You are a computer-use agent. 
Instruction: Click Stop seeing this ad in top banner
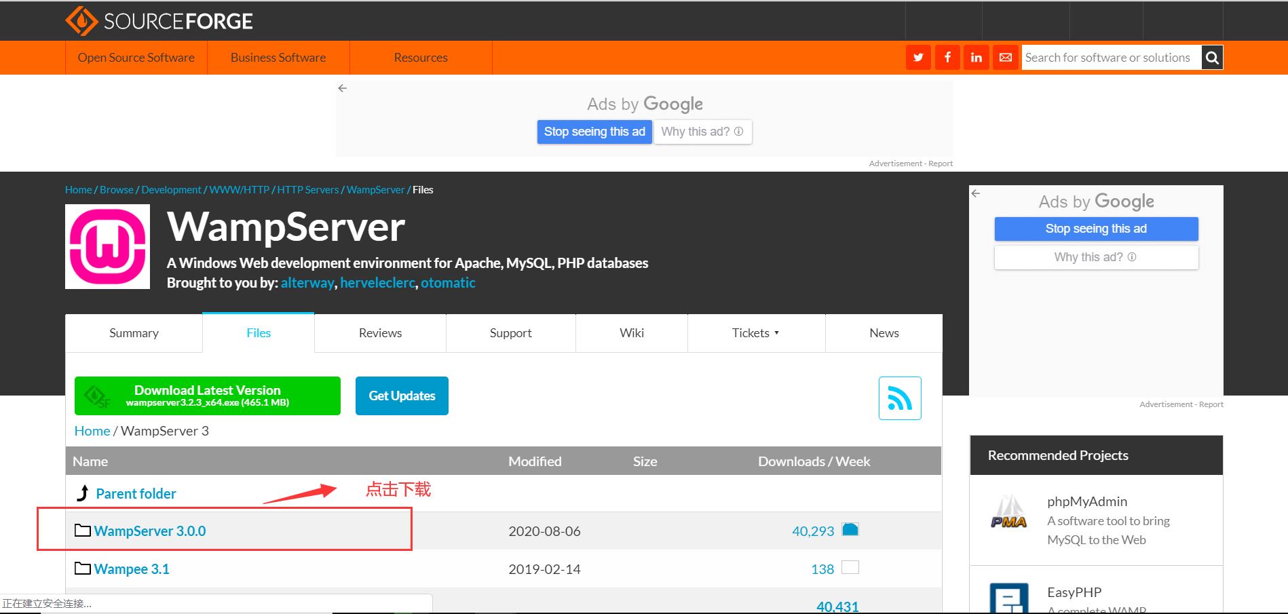(x=594, y=132)
